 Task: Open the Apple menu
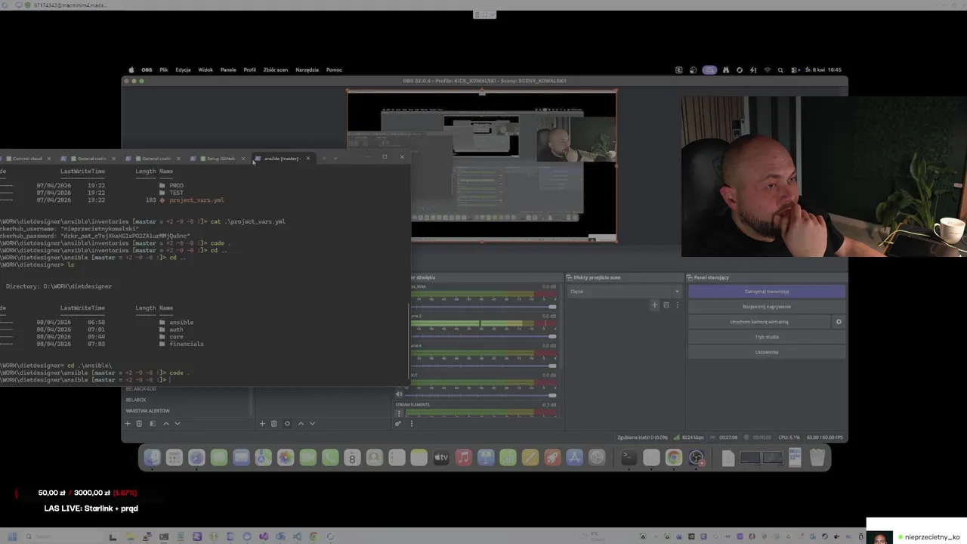point(131,70)
